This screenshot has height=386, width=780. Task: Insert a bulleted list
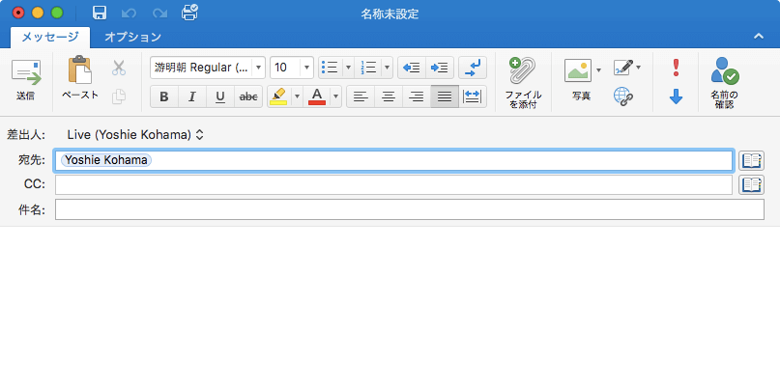coord(331,67)
